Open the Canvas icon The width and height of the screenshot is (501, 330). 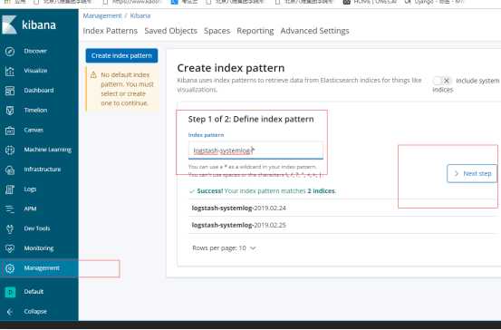click(x=10, y=131)
